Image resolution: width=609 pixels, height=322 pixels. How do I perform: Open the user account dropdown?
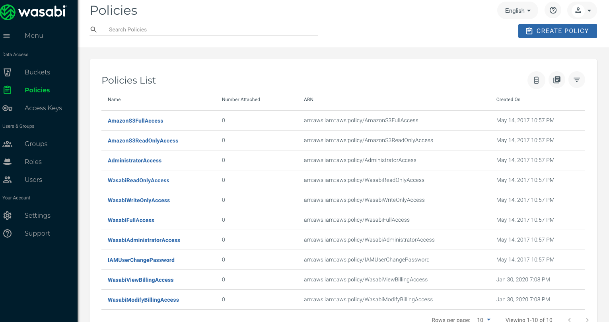tap(582, 11)
